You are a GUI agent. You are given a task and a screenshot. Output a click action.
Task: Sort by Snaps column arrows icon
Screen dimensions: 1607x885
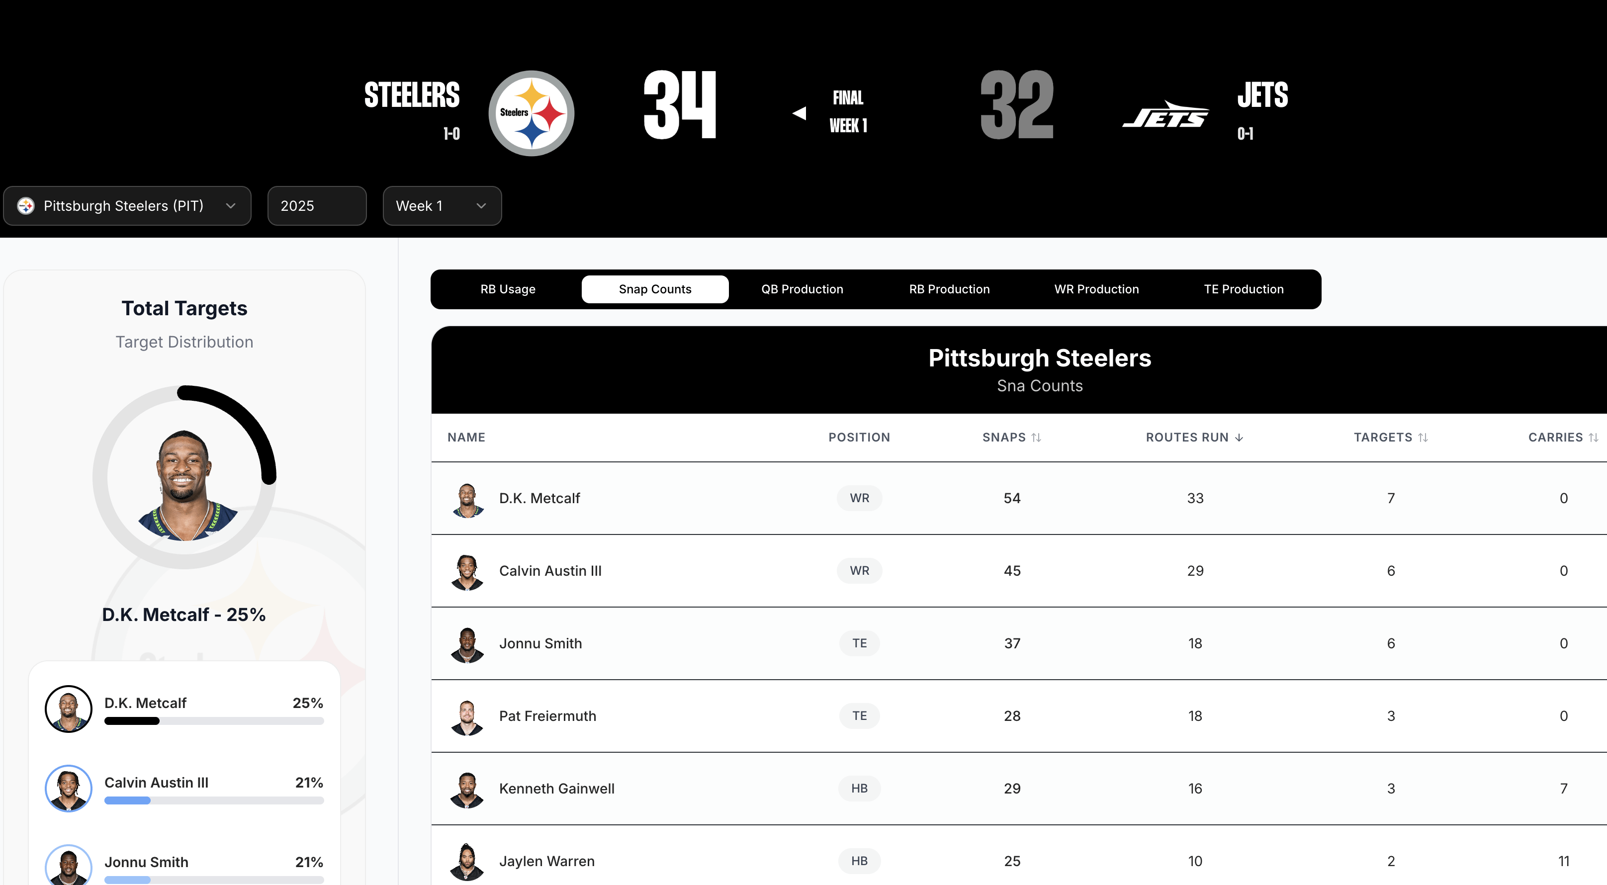point(1036,437)
